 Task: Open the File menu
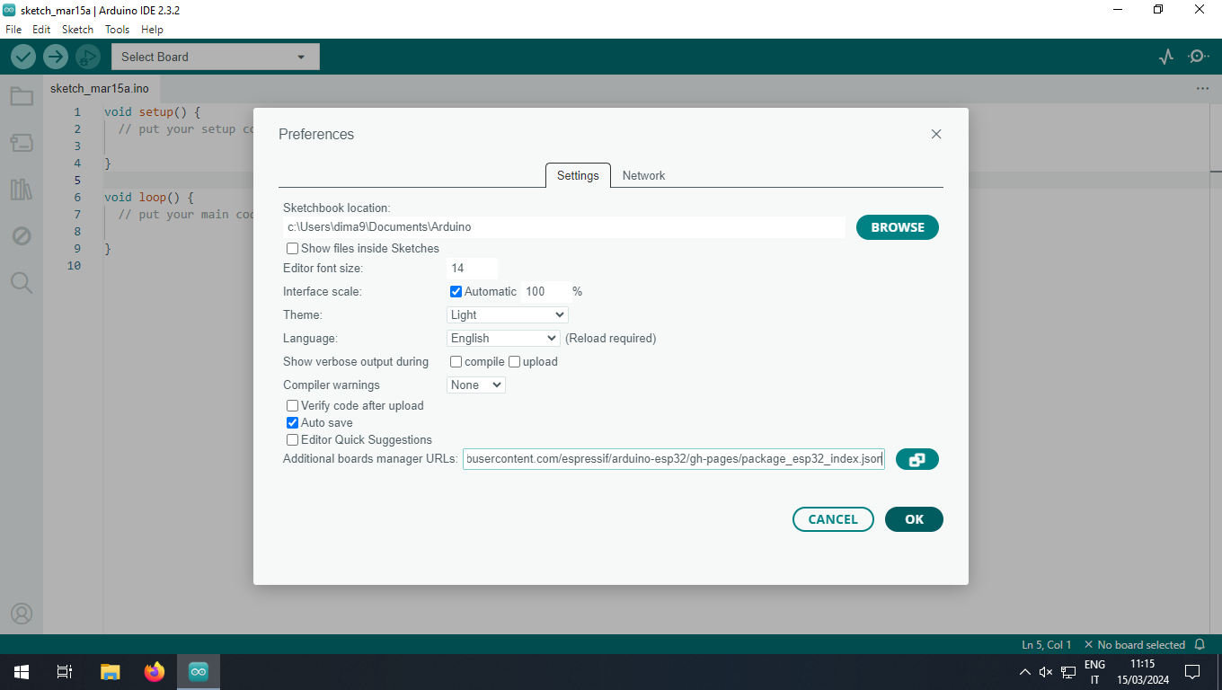(x=13, y=30)
